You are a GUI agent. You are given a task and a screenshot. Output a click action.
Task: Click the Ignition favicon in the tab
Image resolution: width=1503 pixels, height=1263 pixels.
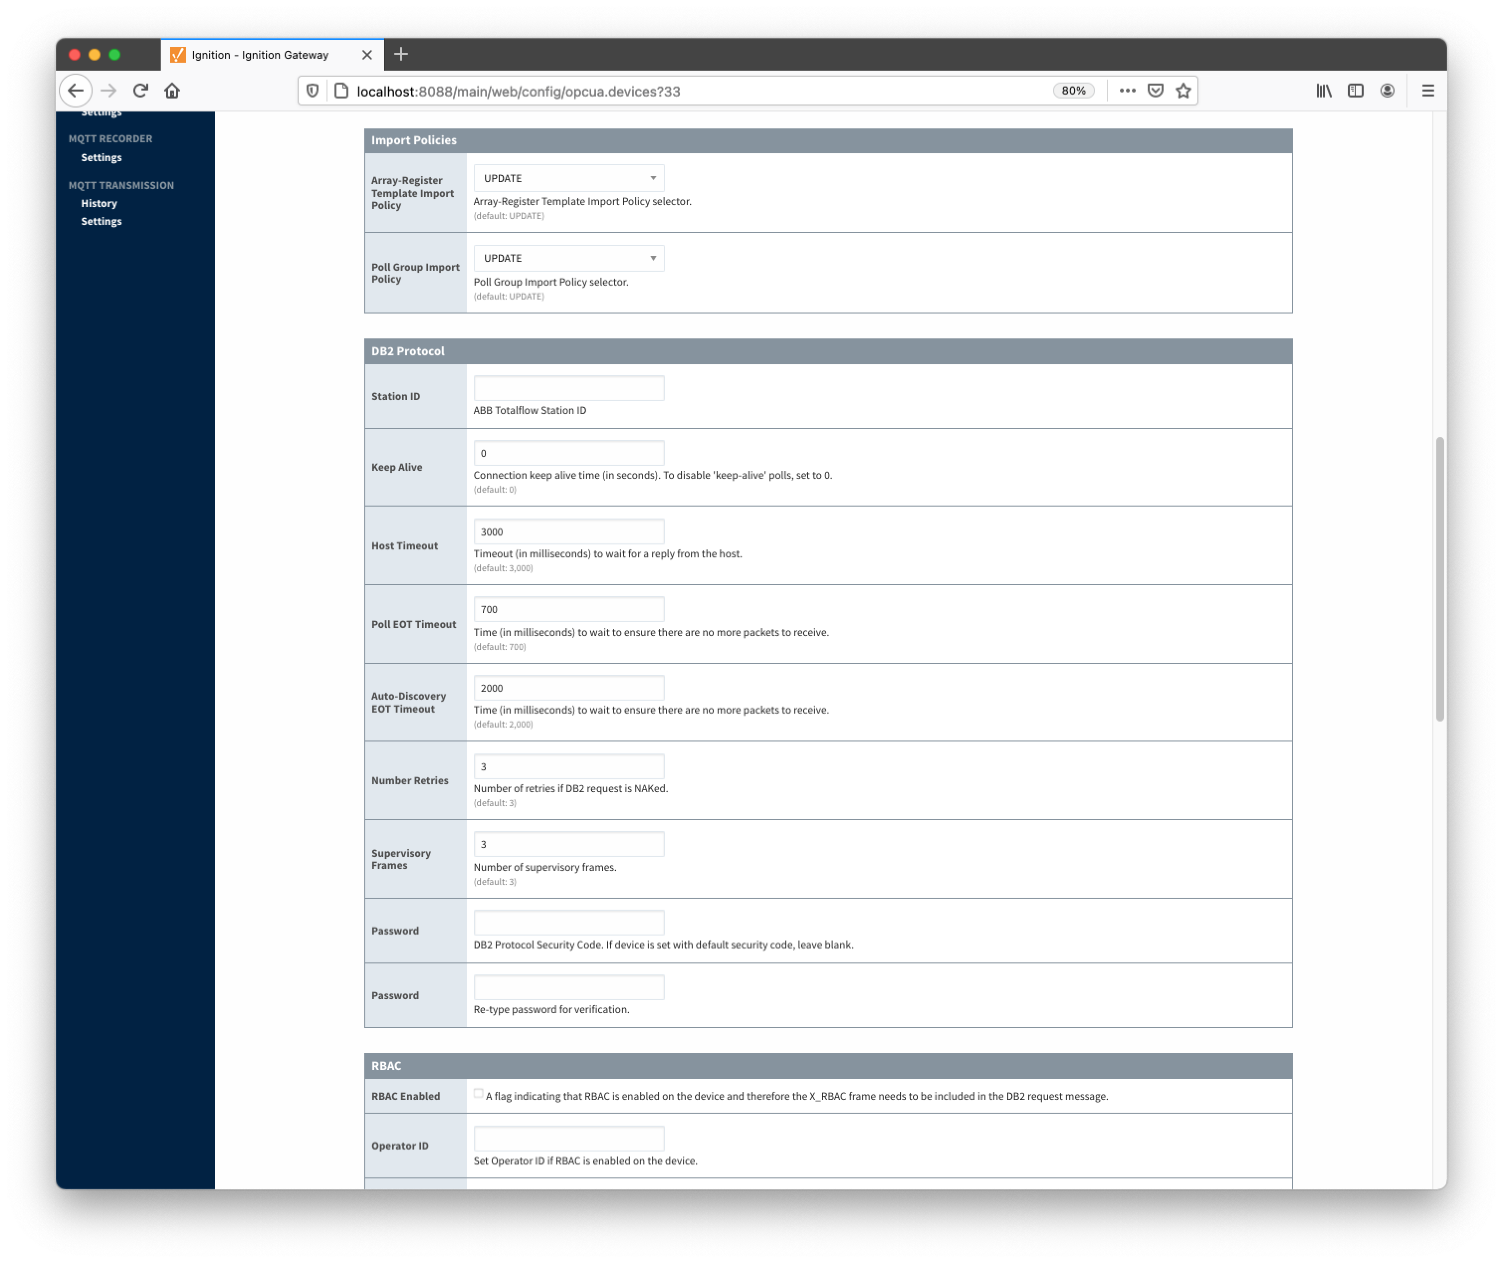pos(178,55)
